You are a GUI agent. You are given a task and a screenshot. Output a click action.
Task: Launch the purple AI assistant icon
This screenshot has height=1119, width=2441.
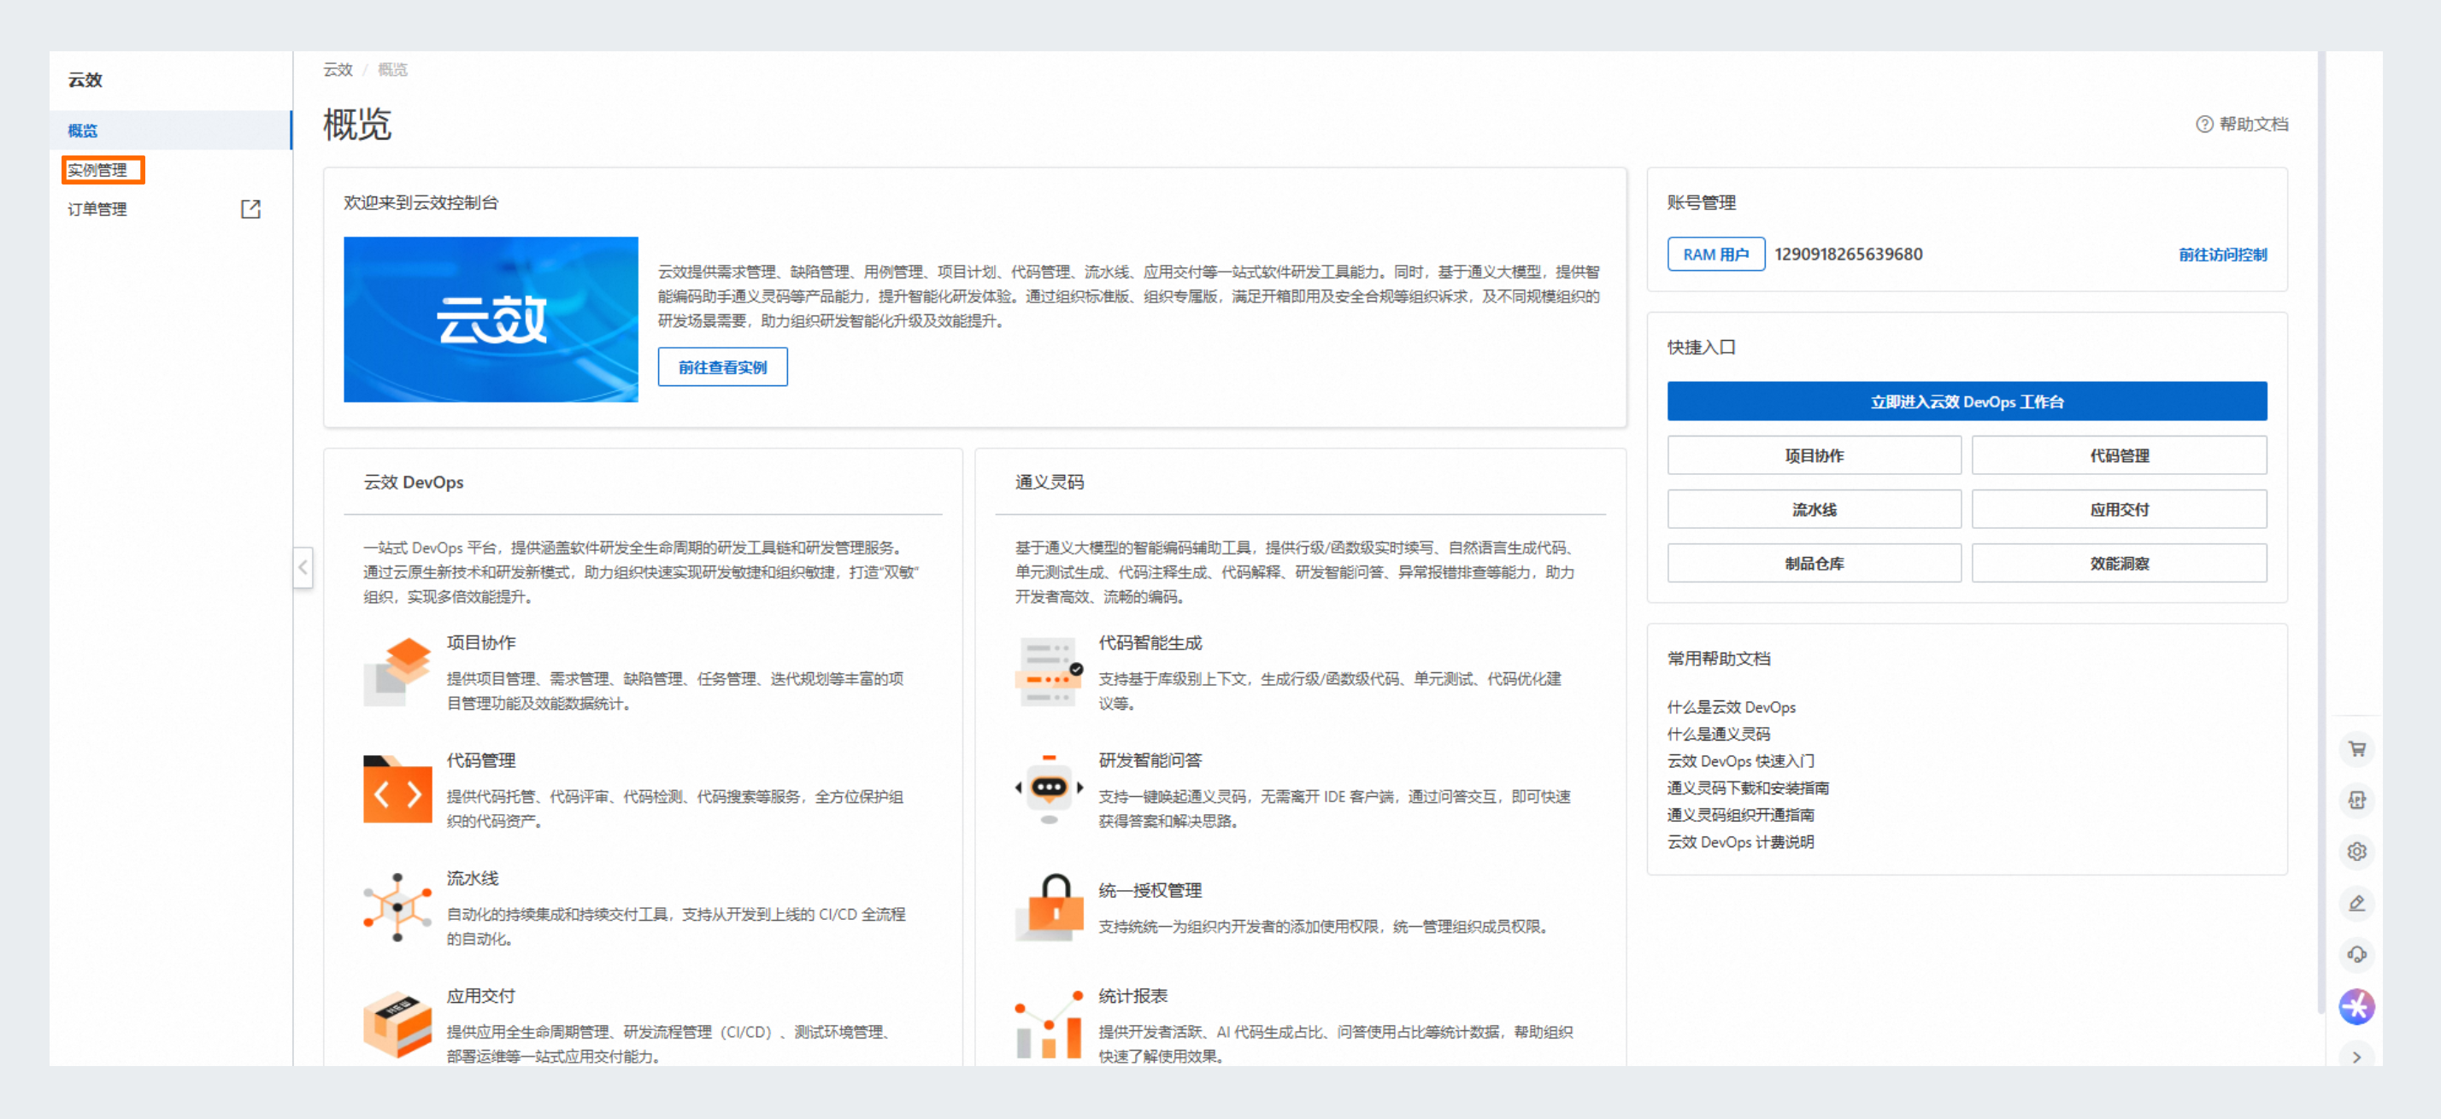tap(2356, 1006)
